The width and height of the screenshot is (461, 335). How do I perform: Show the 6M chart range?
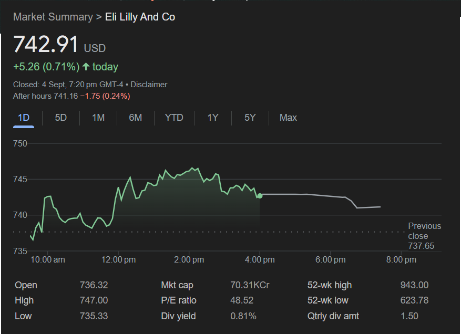coord(135,118)
